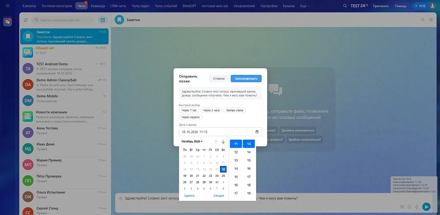This screenshot has height=215, width=440.
Task: Click the send message arrow button
Action: pos(426,206)
